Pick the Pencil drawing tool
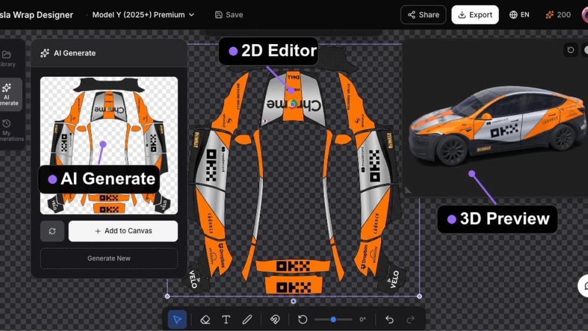The height and width of the screenshot is (331, 588). pyautogui.click(x=247, y=319)
